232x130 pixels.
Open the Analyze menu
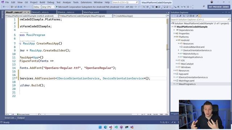click(67, 3)
